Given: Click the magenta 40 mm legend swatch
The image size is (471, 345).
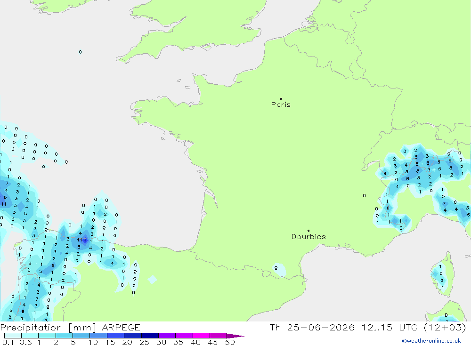Looking at the screenshot, I should pos(201,336).
